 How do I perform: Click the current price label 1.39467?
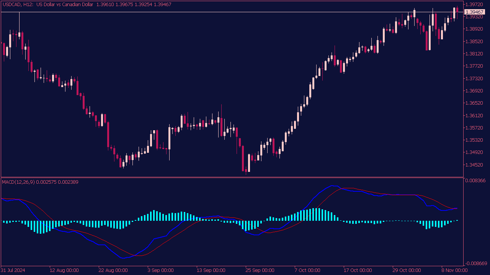pyautogui.click(x=474, y=12)
